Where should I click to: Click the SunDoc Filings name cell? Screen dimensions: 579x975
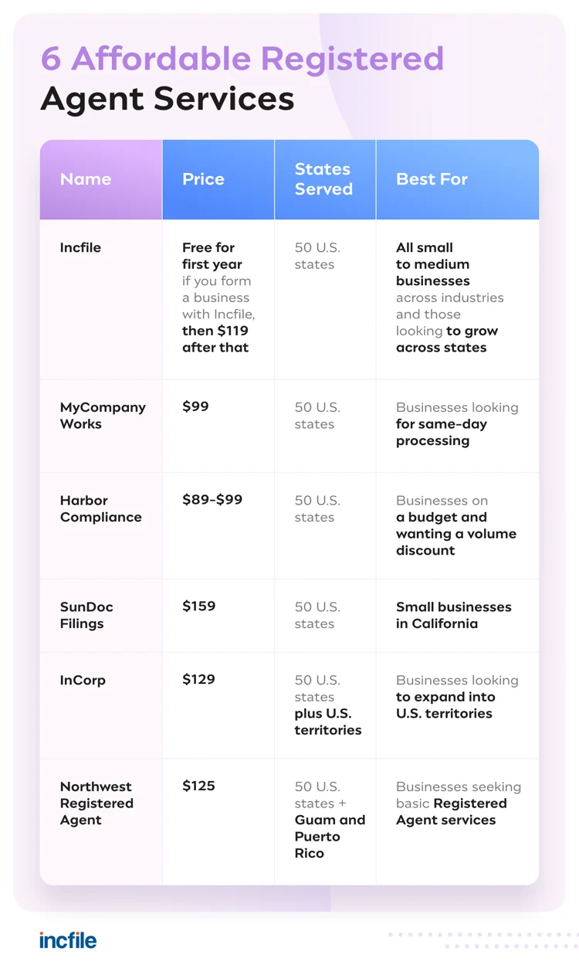[86, 615]
